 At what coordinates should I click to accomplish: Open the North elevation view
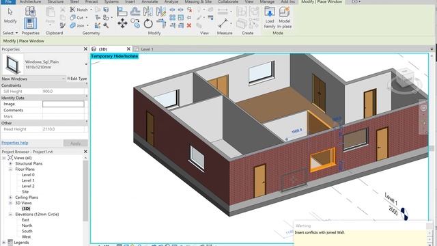tap(27, 225)
